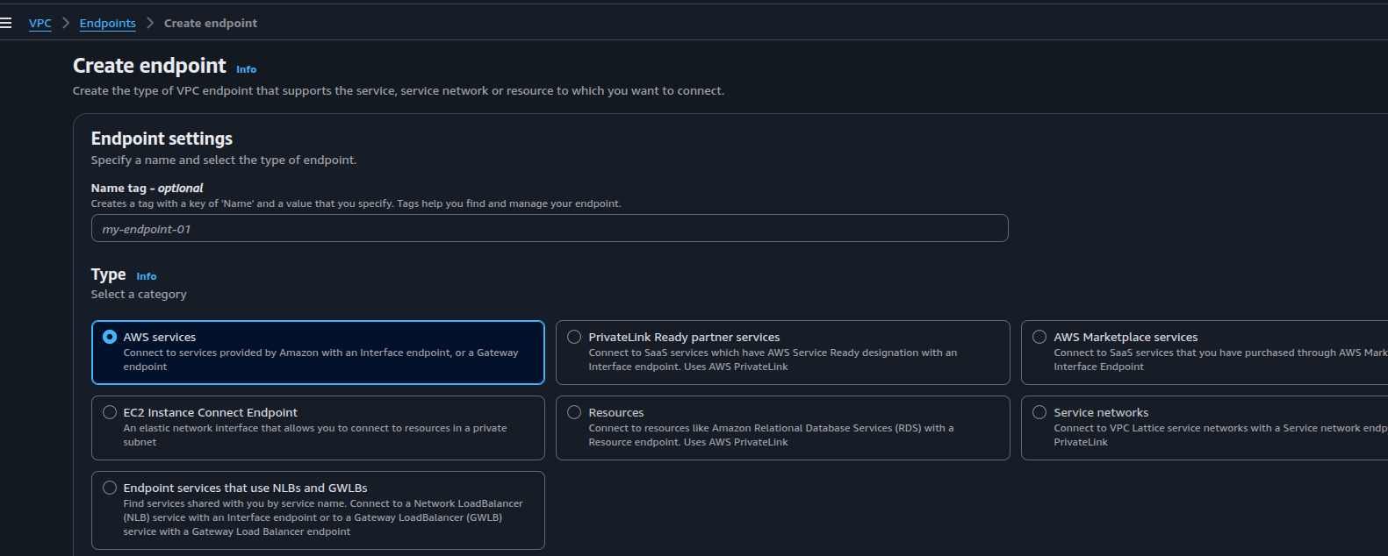Click the current Create endpoint breadcrumb
Viewport: 1388px width, 556px height.
pos(210,24)
